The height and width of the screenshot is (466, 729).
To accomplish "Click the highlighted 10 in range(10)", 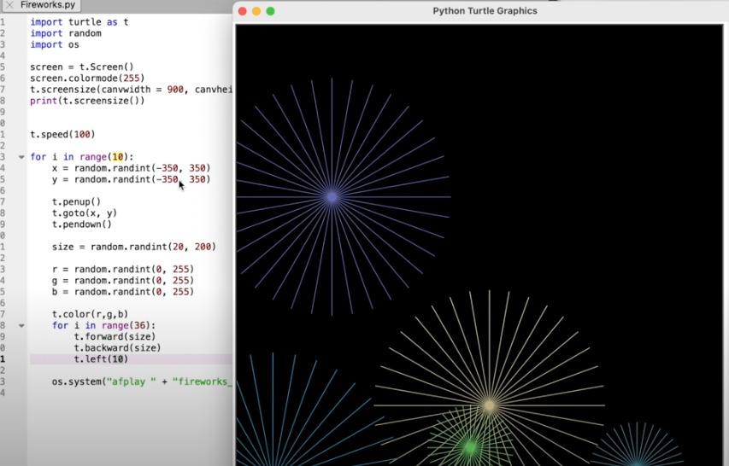I will click(118, 157).
